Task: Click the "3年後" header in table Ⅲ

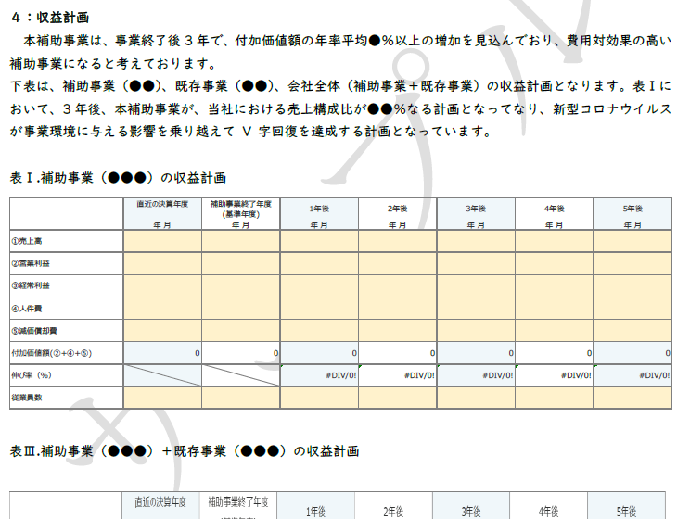Action: (x=471, y=512)
